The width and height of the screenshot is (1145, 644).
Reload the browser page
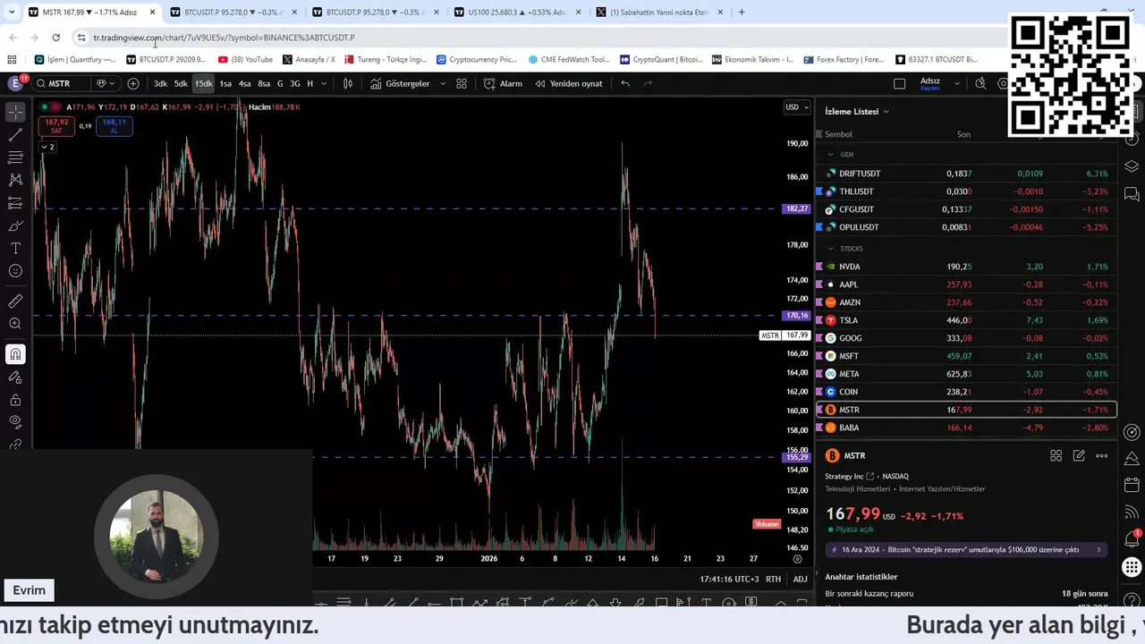55,38
